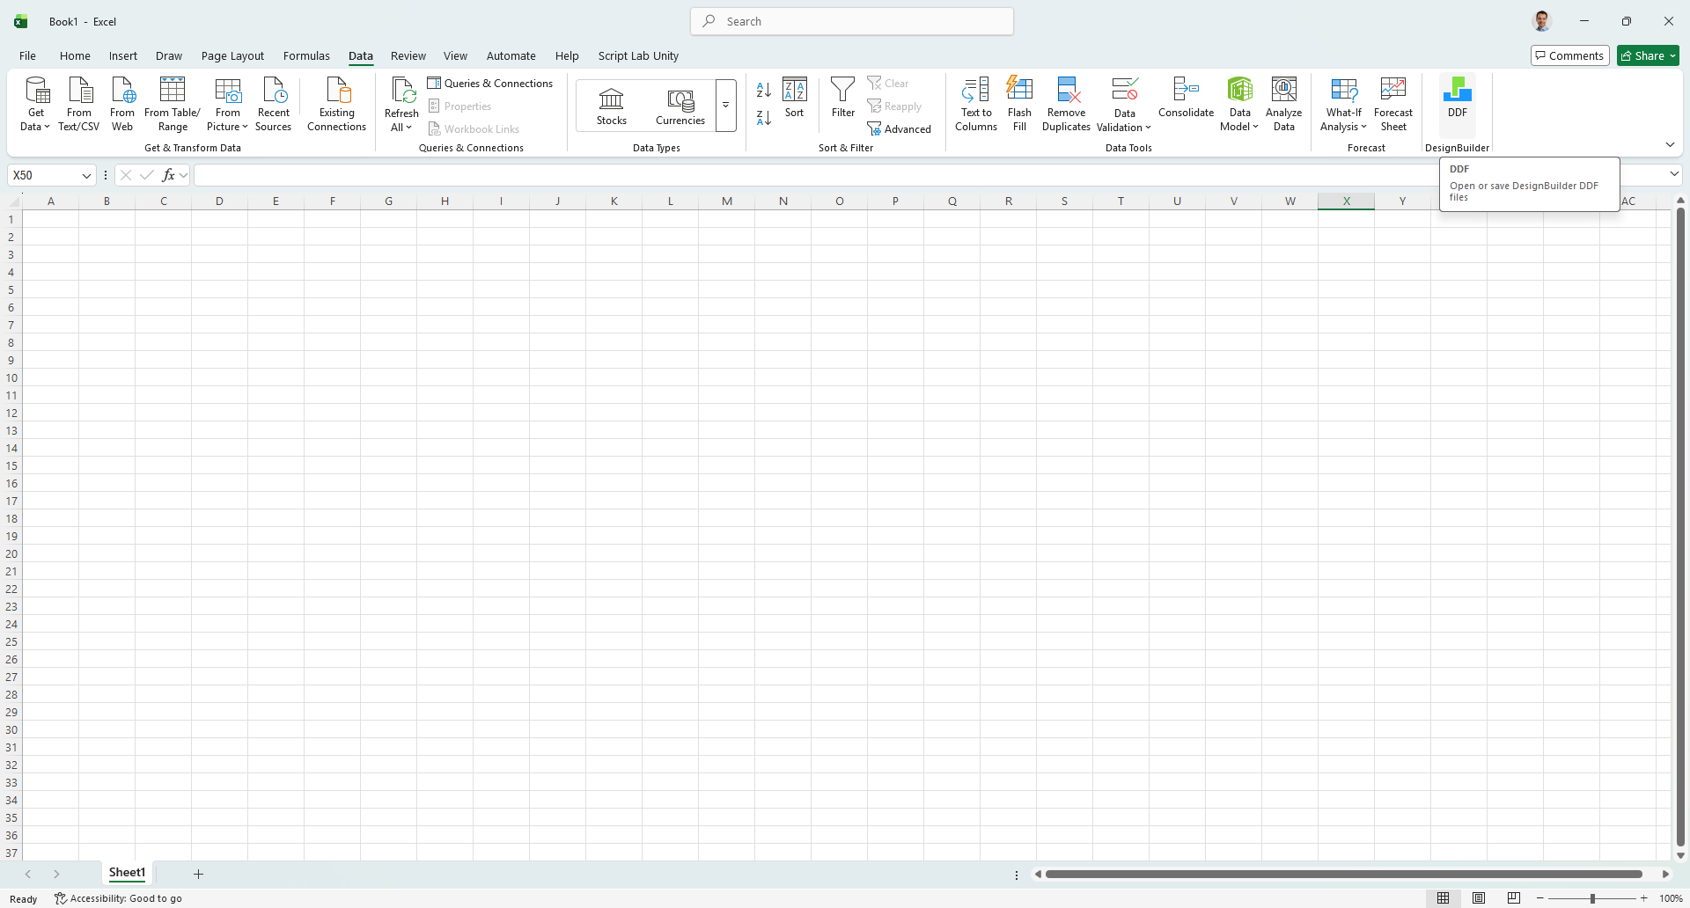
Task: Click the Refresh All icon
Action: pyautogui.click(x=402, y=92)
